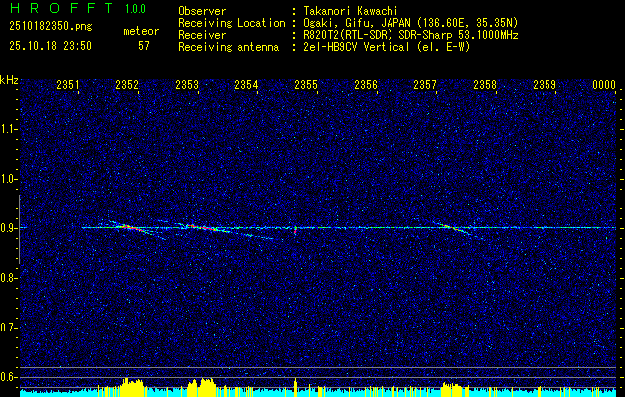This screenshot has height=397, width=625.
Task: Click the 2353 time axis label
Action: point(187,84)
